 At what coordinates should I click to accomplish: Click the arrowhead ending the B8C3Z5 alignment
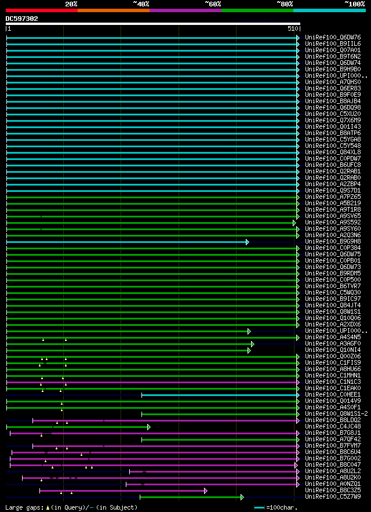(205, 491)
